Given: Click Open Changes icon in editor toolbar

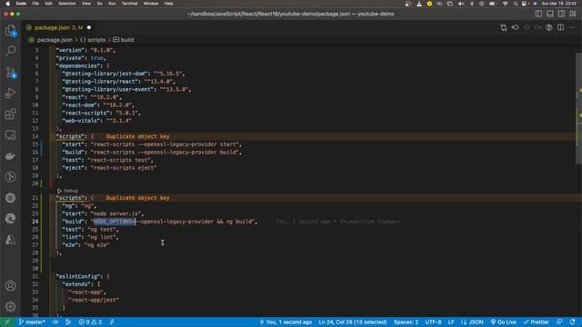Looking at the screenshot, I should (x=504, y=28).
